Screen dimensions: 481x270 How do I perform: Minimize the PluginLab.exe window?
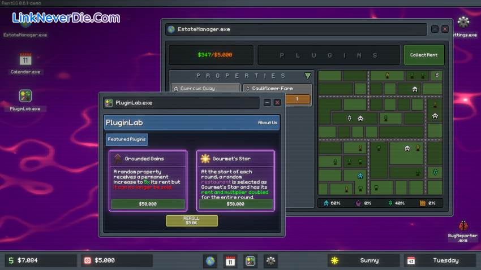pos(267,103)
